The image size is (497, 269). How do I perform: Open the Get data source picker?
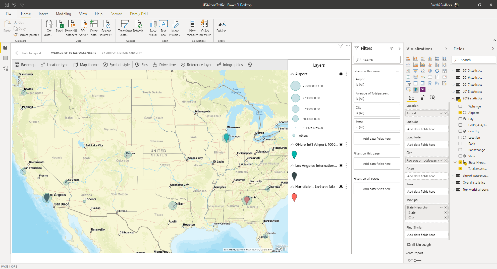(x=49, y=28)
